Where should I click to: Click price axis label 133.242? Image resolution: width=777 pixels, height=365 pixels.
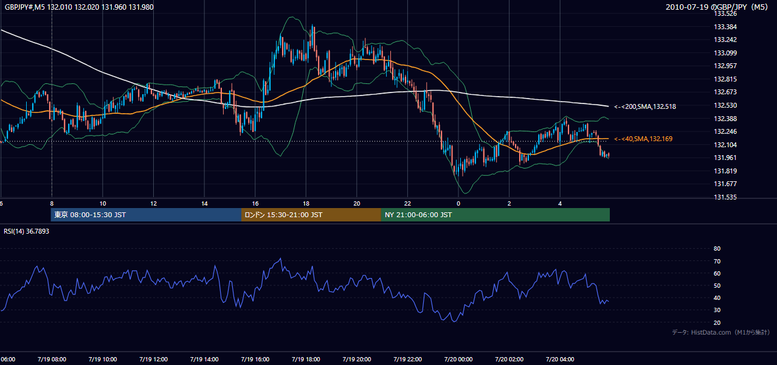(725, 40)
